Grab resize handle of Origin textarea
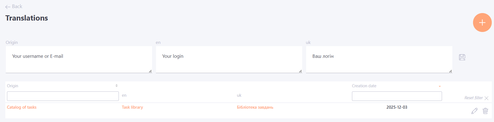The image size is (494, 122). click(150, 71)
